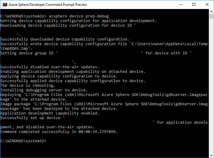Click 'Successfully downloaded device capability configuration.' line
The image size is (214, 158).
point(65,39)
